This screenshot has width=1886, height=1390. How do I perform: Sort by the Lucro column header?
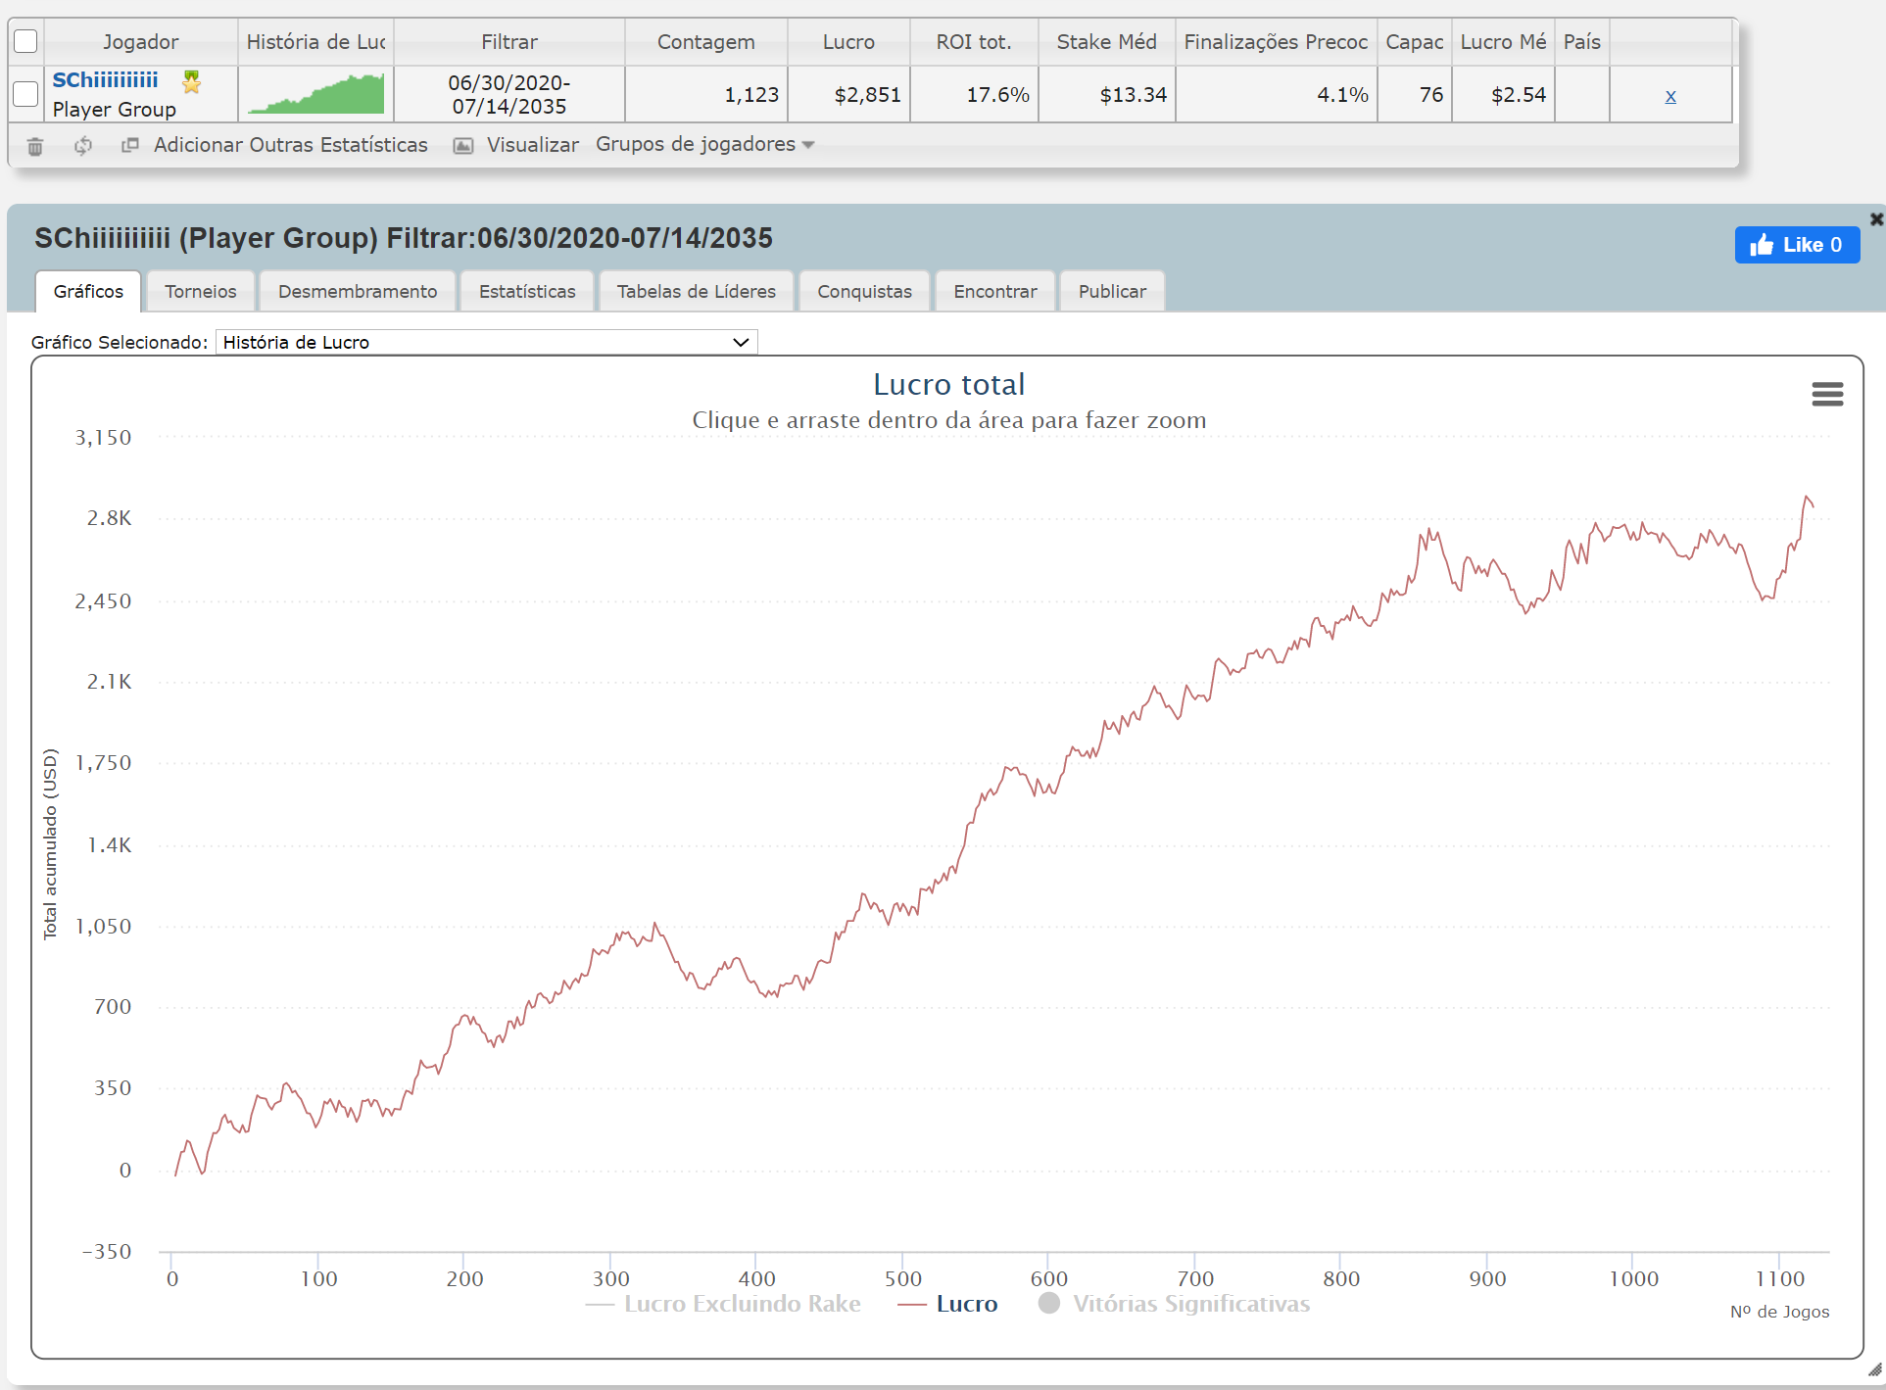tap(848, 41)
